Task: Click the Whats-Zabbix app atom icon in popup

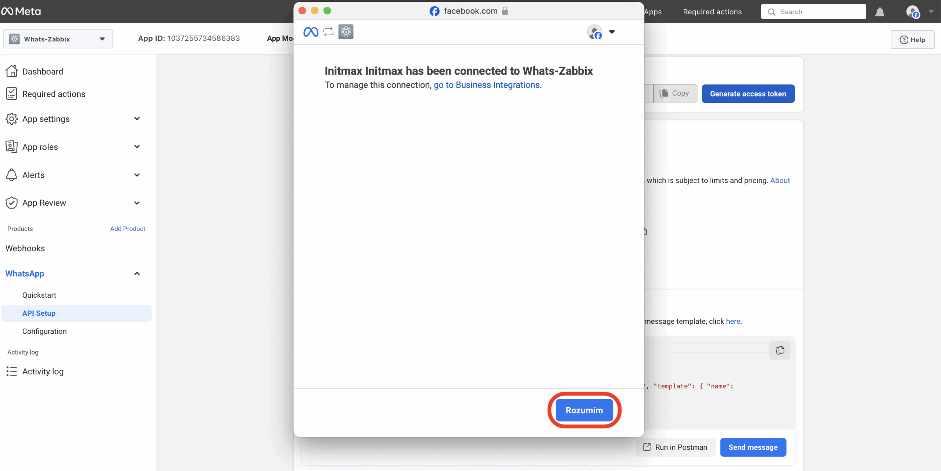Action: tap(346, 32)
